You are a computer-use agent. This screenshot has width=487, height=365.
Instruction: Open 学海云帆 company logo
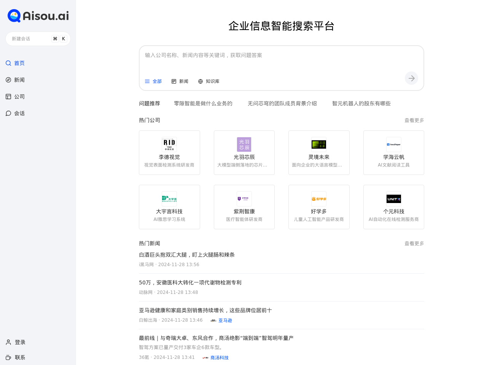(394, 144)
